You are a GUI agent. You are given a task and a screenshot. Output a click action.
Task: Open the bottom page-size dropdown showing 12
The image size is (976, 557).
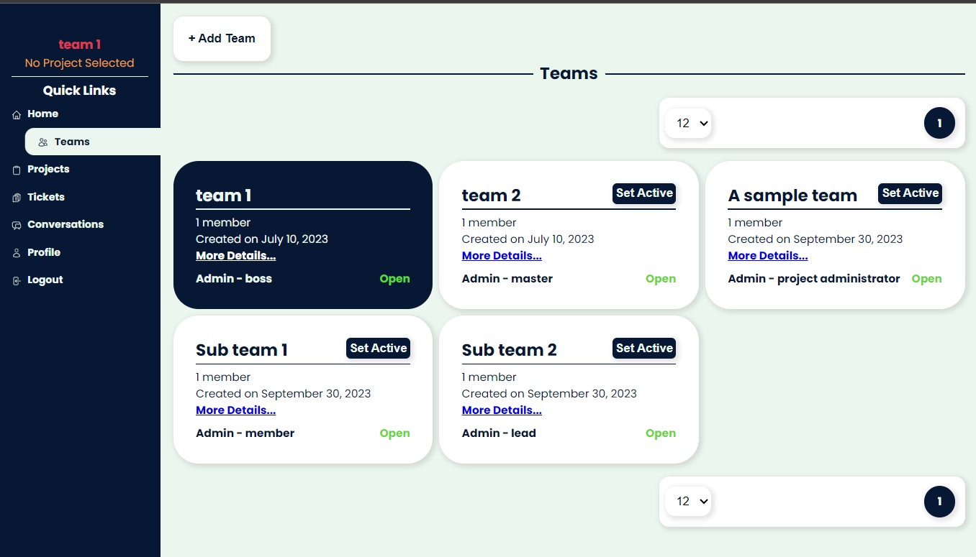click(688, 501)
